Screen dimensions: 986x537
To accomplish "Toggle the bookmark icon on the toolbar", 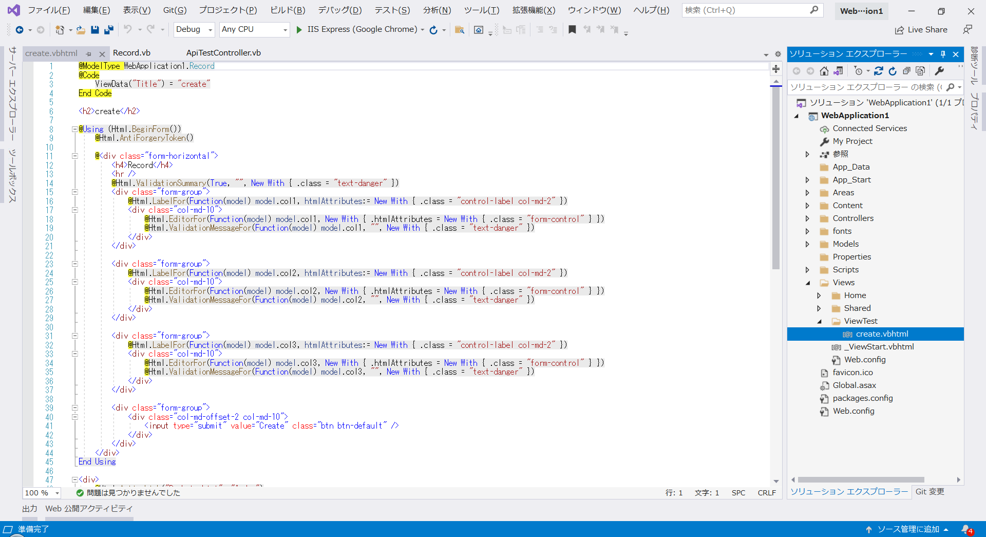I will pos(572,29).
